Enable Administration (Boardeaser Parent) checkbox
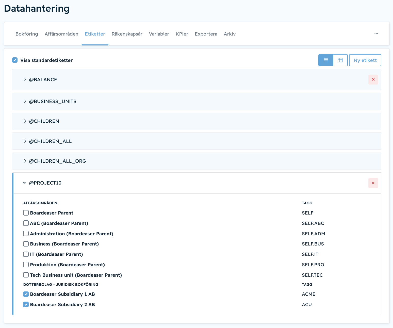 click(x=26, y=234)
